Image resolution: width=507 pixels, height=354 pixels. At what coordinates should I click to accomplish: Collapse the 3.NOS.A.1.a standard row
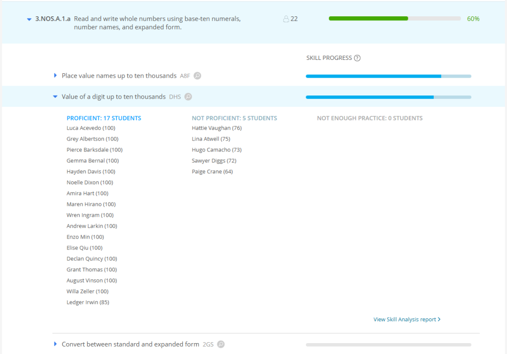(29, 19)
